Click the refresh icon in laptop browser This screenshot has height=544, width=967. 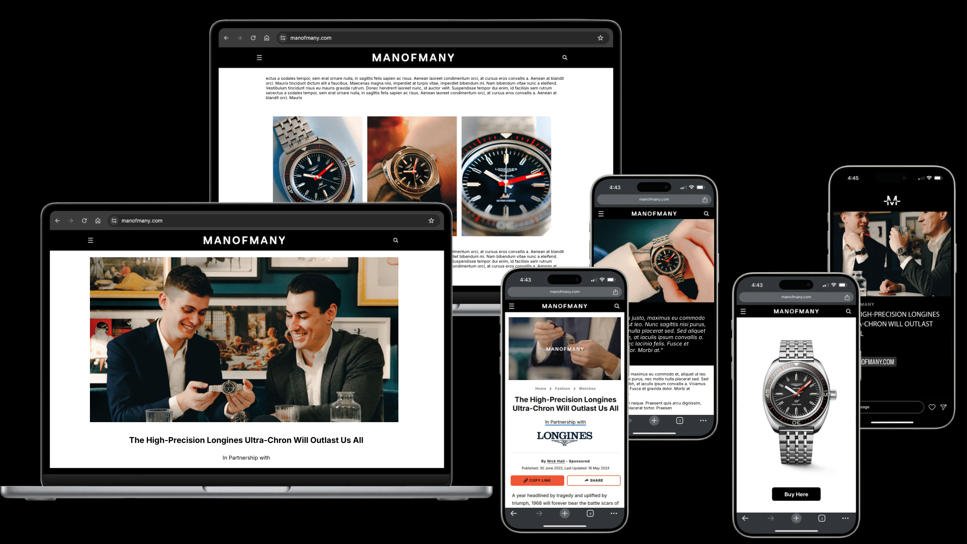tap(84, 221)
